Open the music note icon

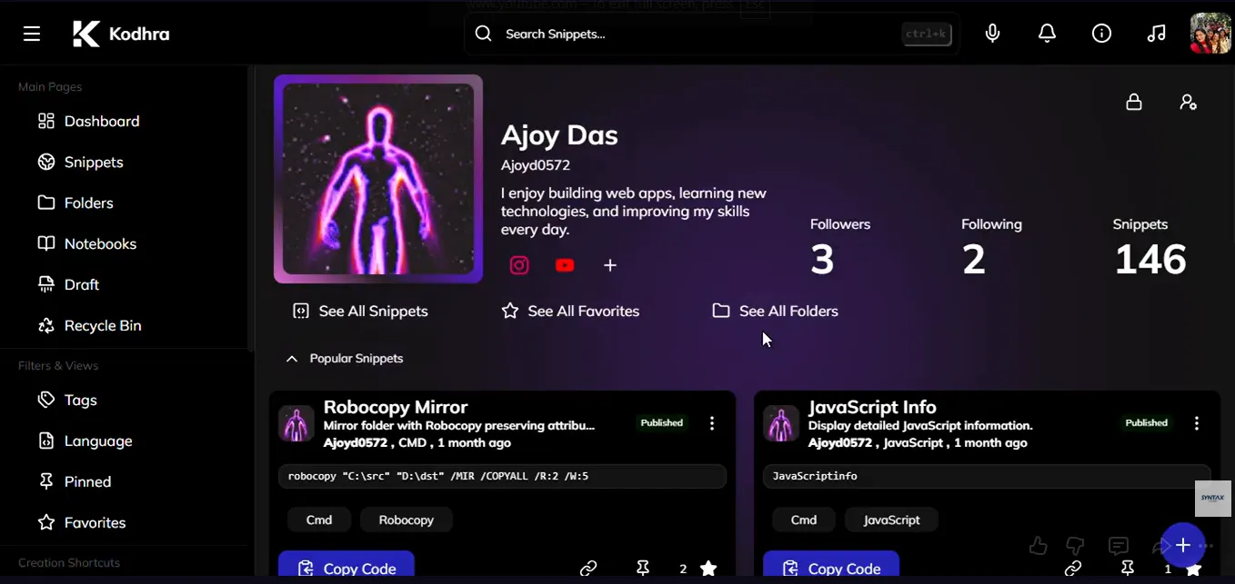click(x=1157, y=34)
